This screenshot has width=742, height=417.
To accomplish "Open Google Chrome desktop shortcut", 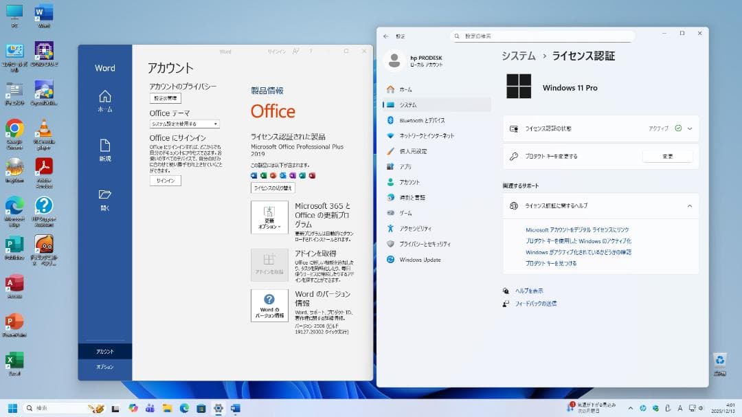I will (14, 134).
